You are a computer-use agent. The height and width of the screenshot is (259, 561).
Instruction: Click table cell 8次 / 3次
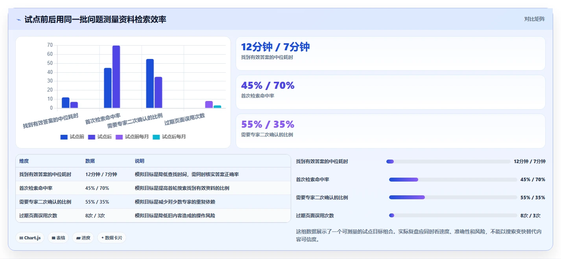(95, 216)
